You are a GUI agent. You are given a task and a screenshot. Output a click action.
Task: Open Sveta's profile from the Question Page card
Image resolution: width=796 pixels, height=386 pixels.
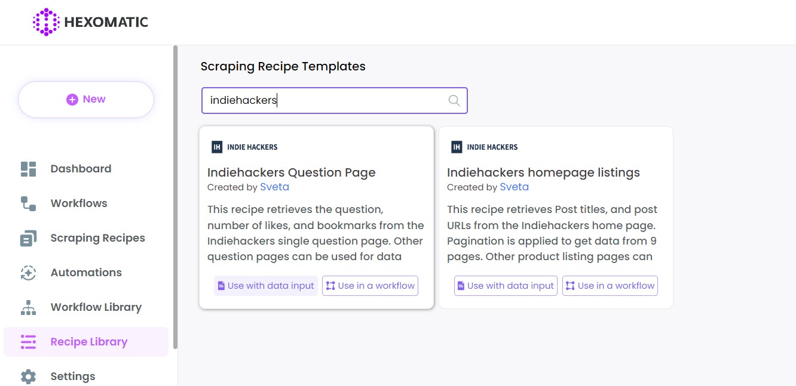[274, 187]
